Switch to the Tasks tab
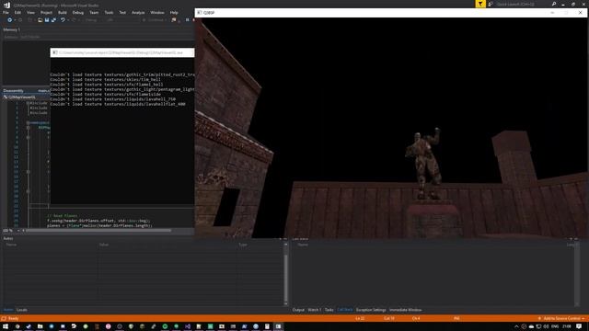The image size is (589, 331). pyautogui.click(x=329, y=310)
